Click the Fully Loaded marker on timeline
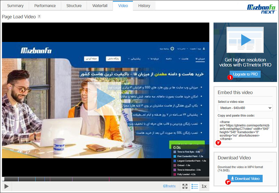 [x=109, y=179]
